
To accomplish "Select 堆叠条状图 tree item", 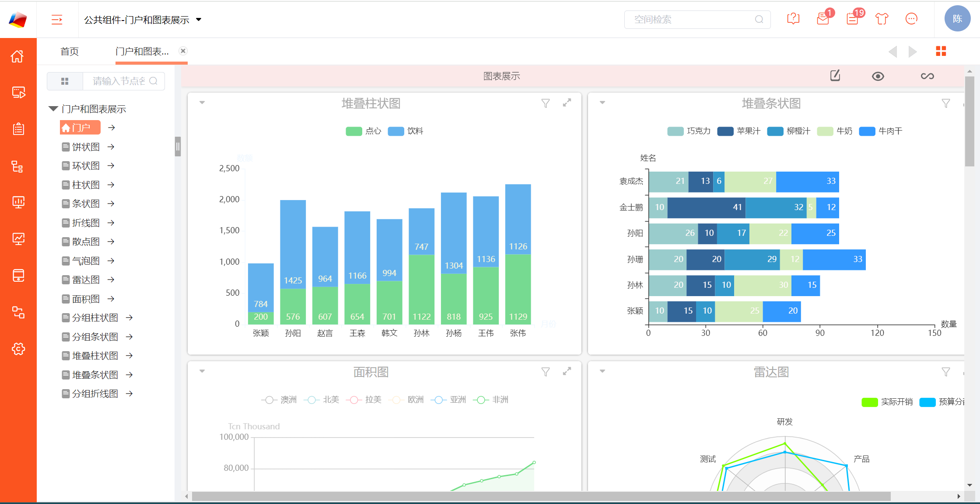I will (90, 375).
